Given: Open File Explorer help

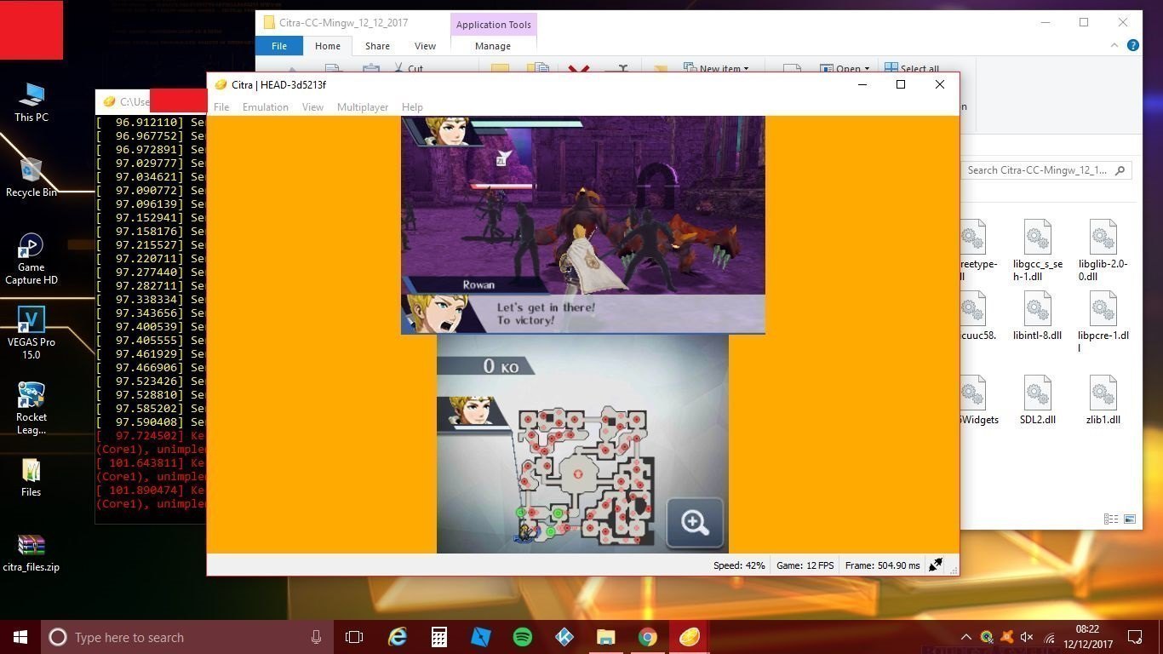Looking at the screenshot, I should pyautogui.click(x=1133, y=46).
